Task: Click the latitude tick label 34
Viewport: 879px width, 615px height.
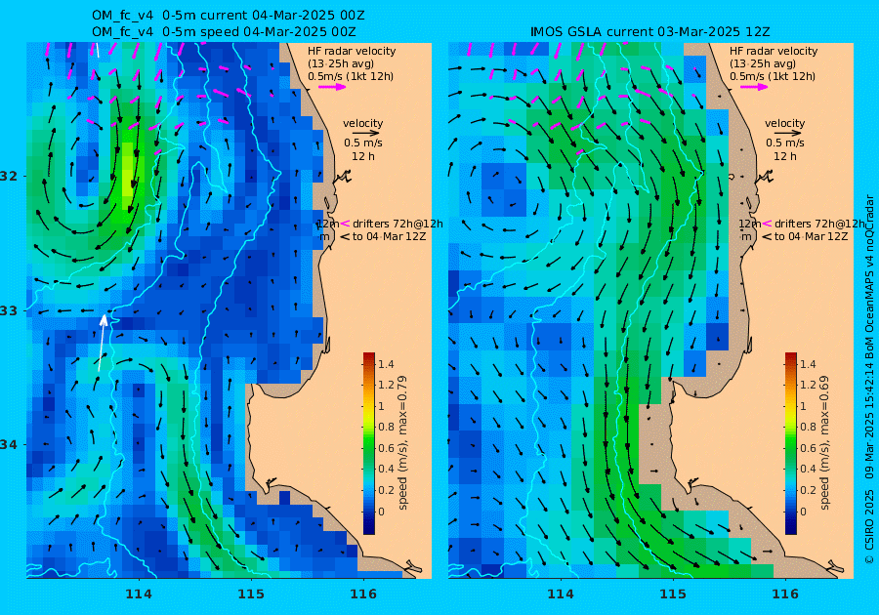Action: click(x=9, y=445)
